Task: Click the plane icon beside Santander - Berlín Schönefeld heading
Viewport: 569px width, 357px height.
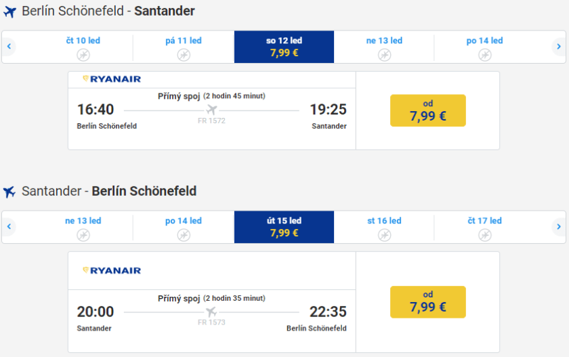Action: [x=9, y=192]
